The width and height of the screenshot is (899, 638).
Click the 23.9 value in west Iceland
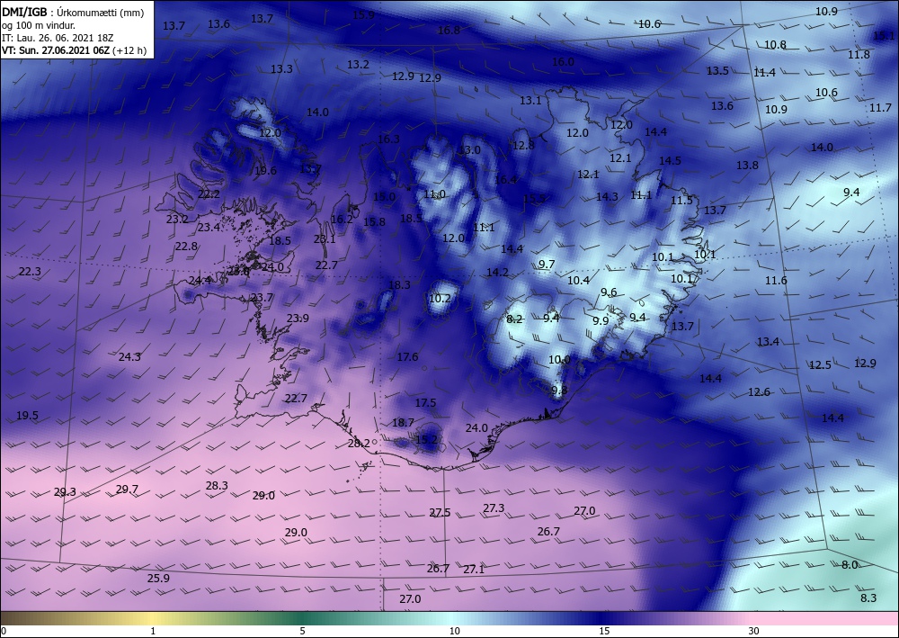coord(298,319)
